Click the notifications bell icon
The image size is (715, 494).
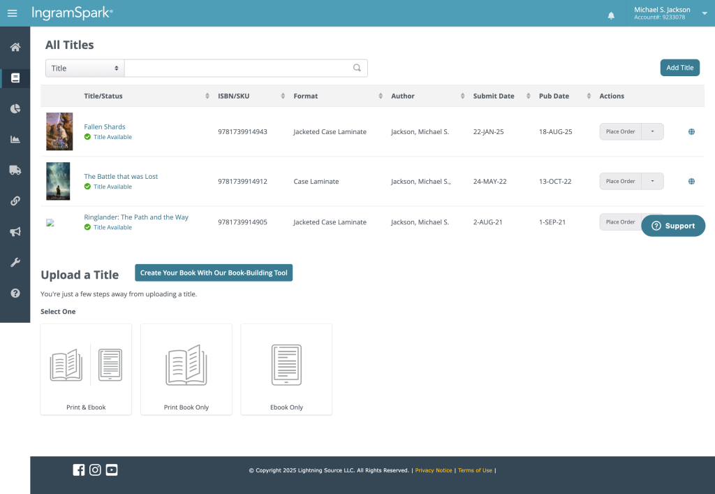click(612, 15)
